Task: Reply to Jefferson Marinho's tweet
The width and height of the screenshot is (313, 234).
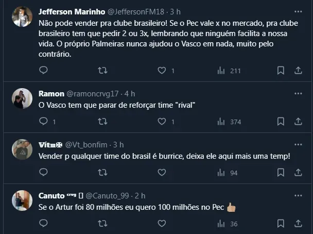Action: pos(43,70)
